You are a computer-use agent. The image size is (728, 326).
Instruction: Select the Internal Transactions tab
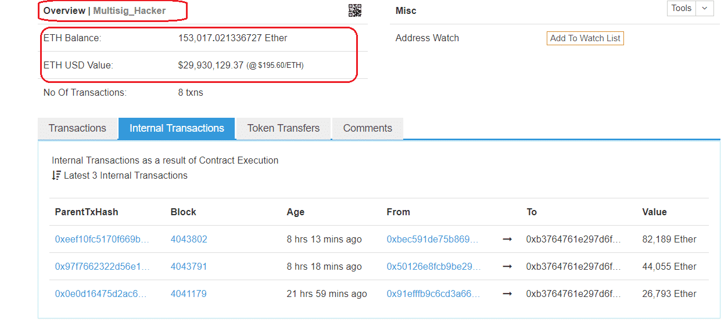(x=177, y=128)
